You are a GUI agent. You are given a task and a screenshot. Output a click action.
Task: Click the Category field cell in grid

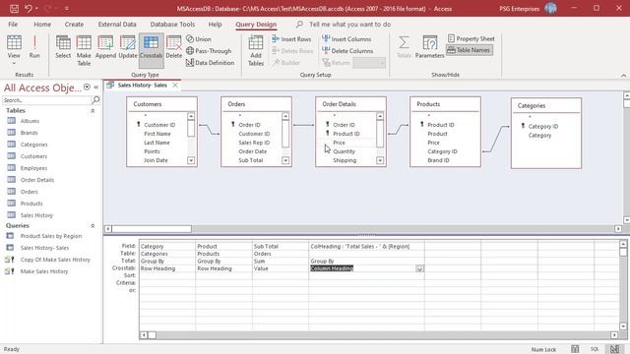[167, 246]
